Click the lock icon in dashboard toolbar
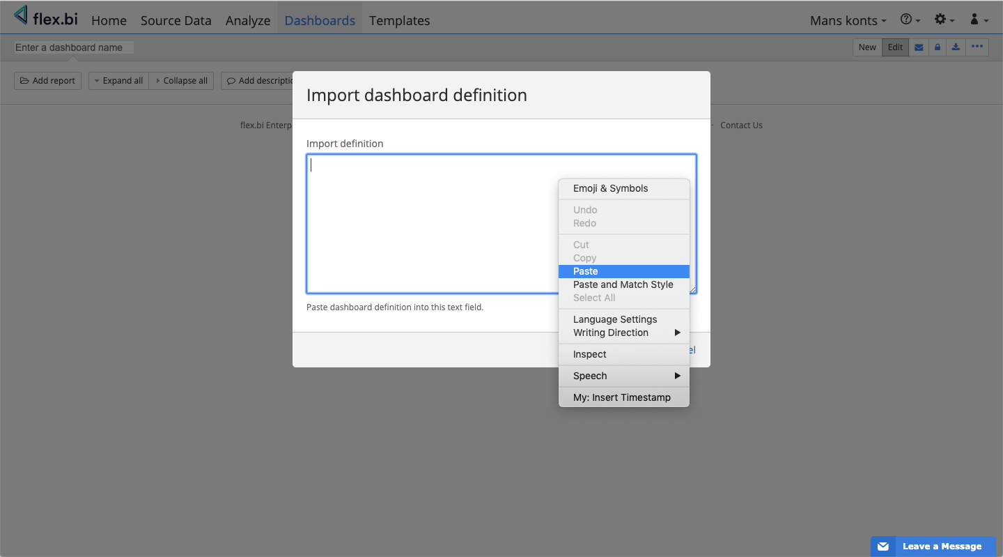1003x557 pixels. pyautogui.click(x=938, y=47)
